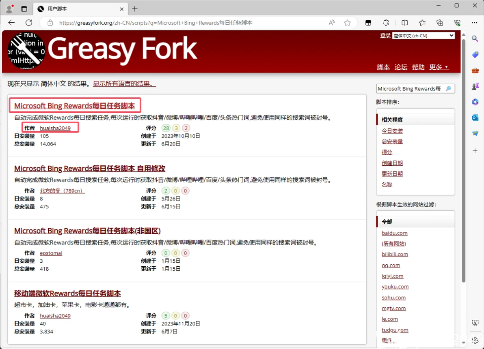484x349 pixels.
Task: Go to 脚本 navigation item
Action: pos(383,67)
